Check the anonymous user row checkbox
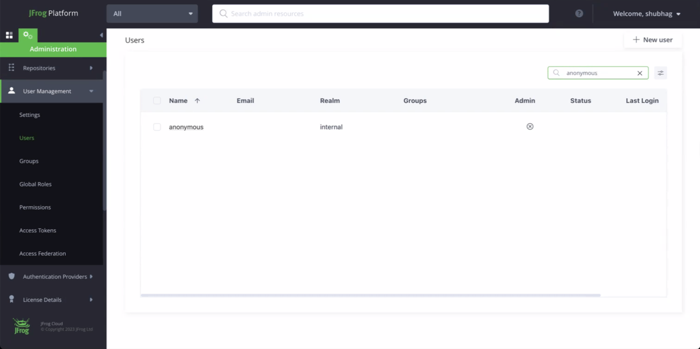Image resolution: width=700 pixels, height=349 pixels. coord(157,127)
